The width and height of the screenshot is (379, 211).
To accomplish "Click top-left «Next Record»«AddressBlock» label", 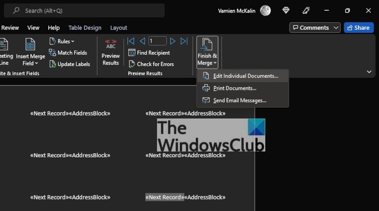I will [x=70, y=114].
